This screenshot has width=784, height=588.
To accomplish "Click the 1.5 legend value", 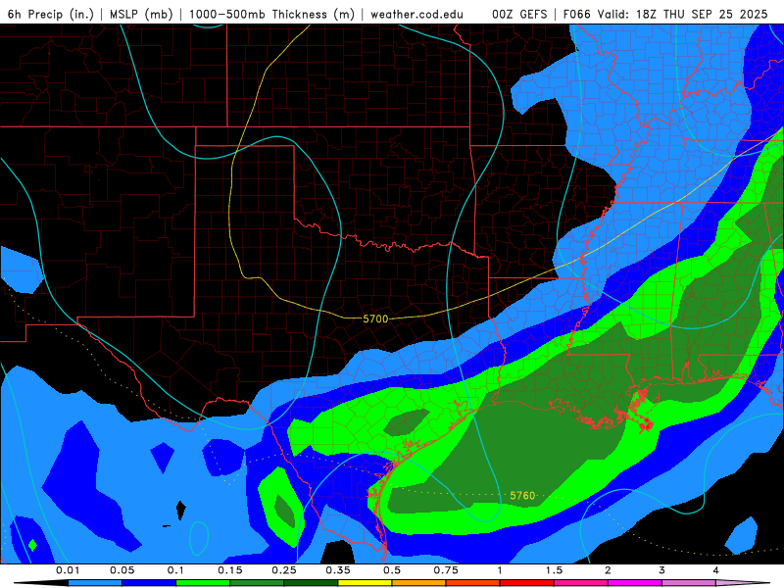I will click(x=554, y=570).
